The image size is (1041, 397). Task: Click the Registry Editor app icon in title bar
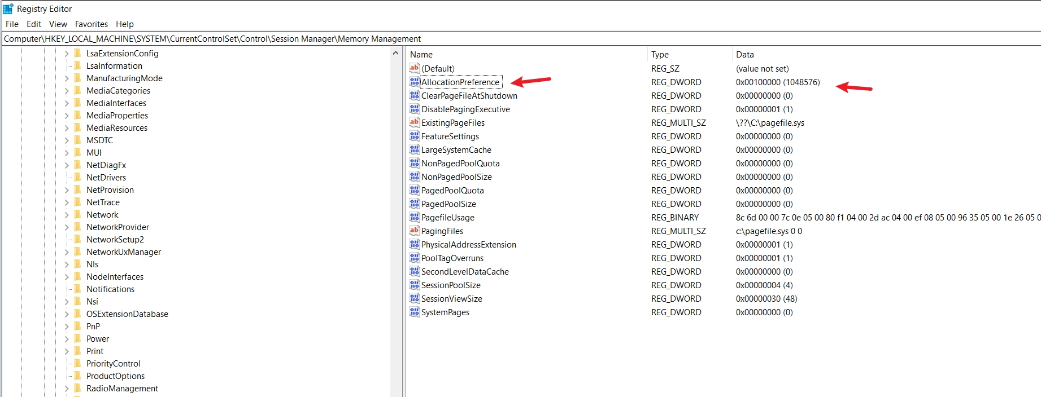pyautogui.click(x=8, y=9)
